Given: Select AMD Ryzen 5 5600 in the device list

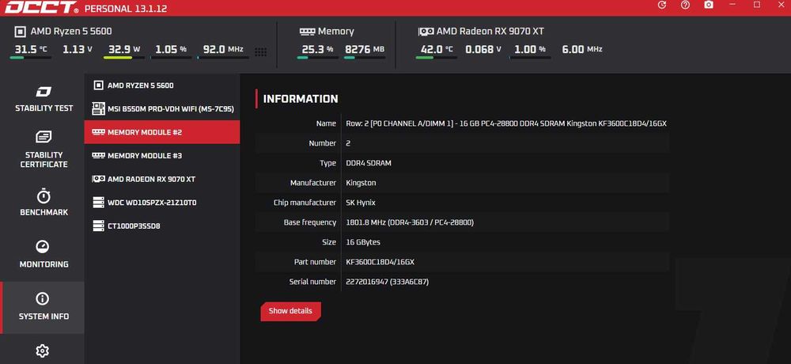Looking at the screenshot, I should [x=162, y=85].
